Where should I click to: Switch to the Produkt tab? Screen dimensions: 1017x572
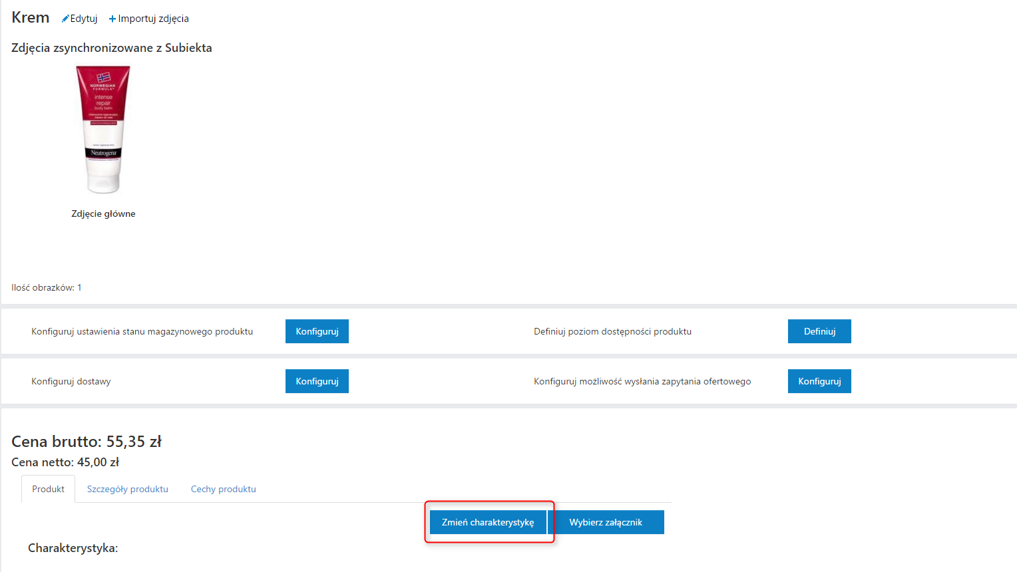coord(48,489)
